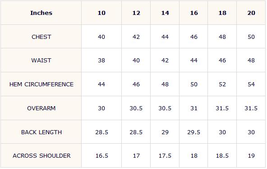Select the size 18 column header
The image size is (267, 169).
coord(222,13)
